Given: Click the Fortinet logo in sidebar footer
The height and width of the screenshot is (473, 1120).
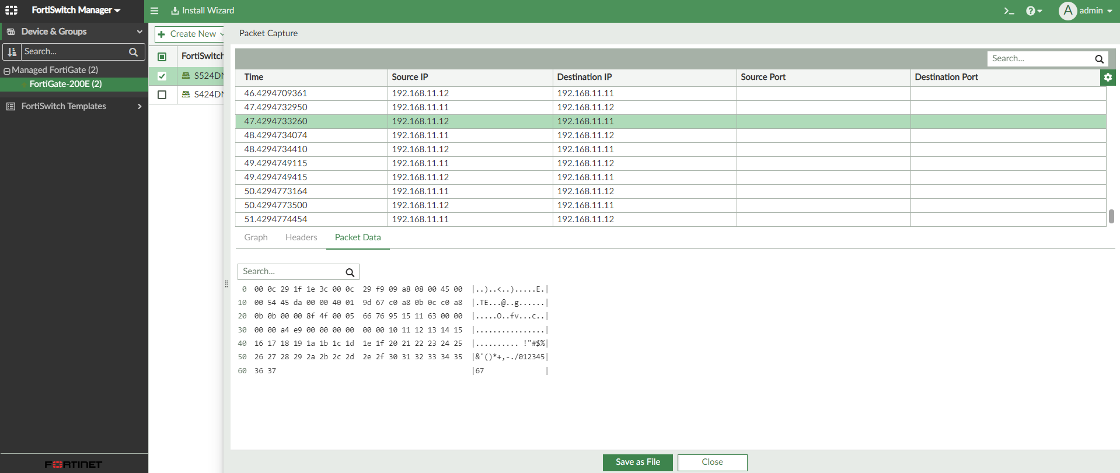Looking at the screenshot, I should pos(74,464).
